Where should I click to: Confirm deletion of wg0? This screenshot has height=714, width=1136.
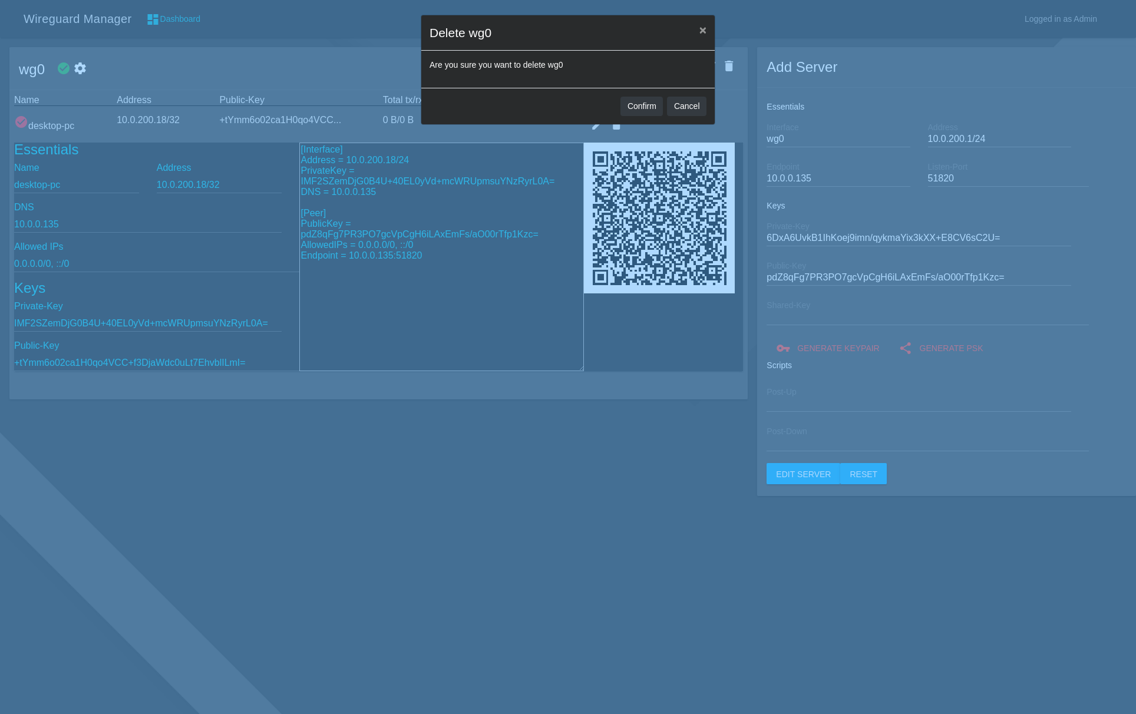pyautogui.click(x=641, y=106)
